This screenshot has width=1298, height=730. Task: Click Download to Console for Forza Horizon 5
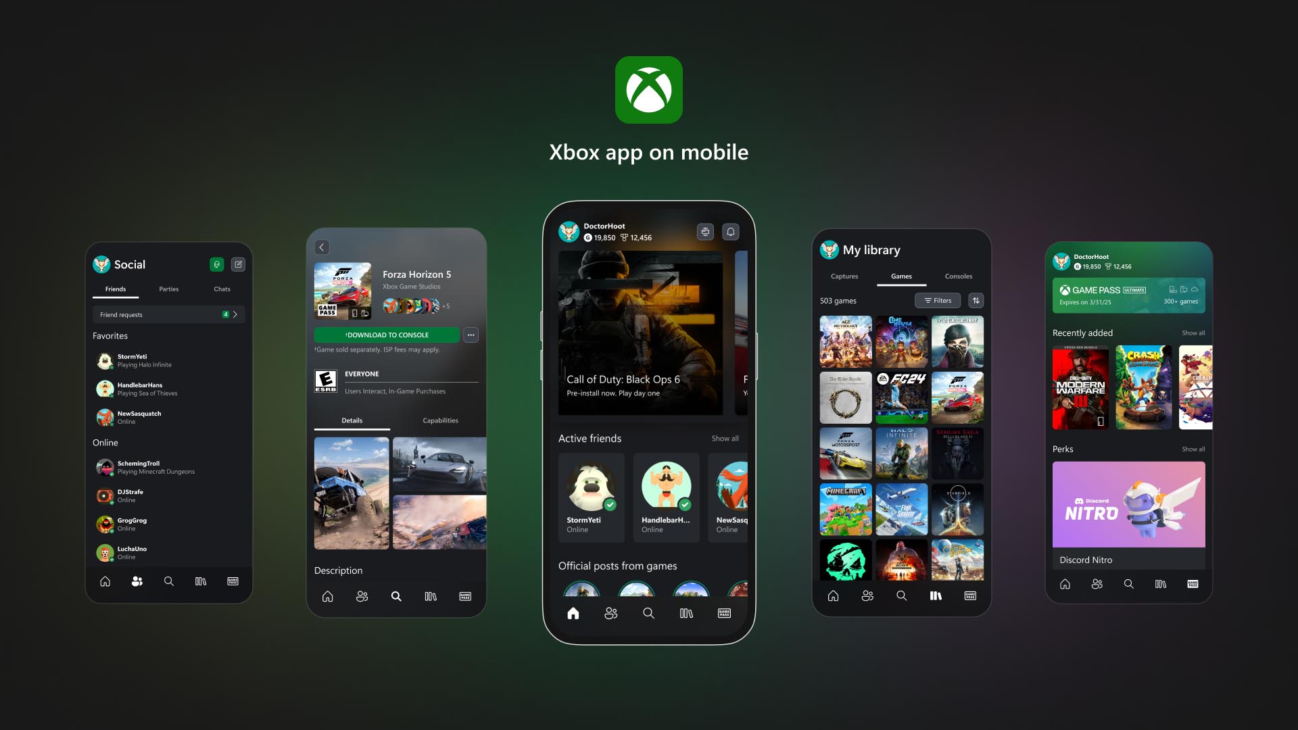click(388, 335)
